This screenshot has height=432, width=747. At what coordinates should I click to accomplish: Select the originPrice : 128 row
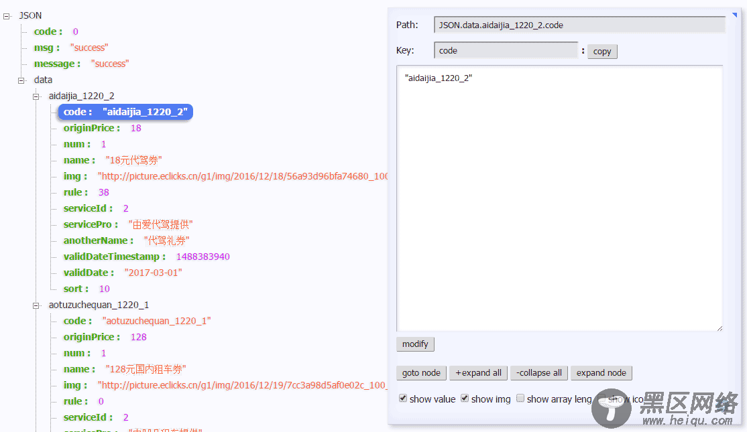pyautogui.click(x=105, y=337)
